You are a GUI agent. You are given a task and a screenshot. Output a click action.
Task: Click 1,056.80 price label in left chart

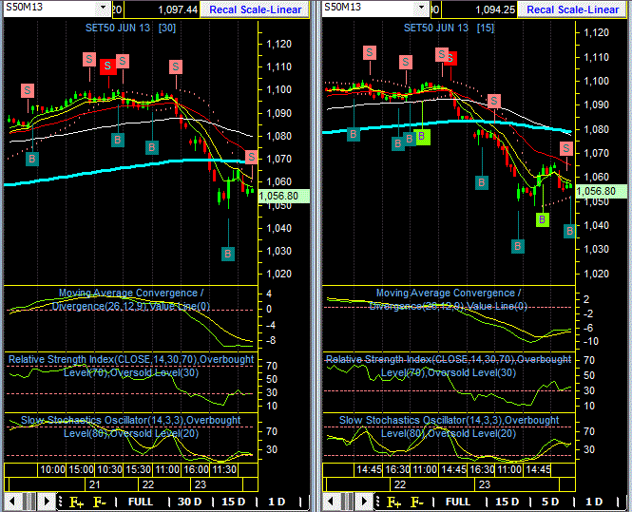[x=284, y=197]
